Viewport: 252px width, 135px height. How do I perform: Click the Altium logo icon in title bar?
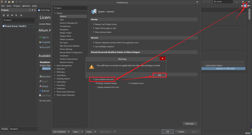click(x=2, y=2)
